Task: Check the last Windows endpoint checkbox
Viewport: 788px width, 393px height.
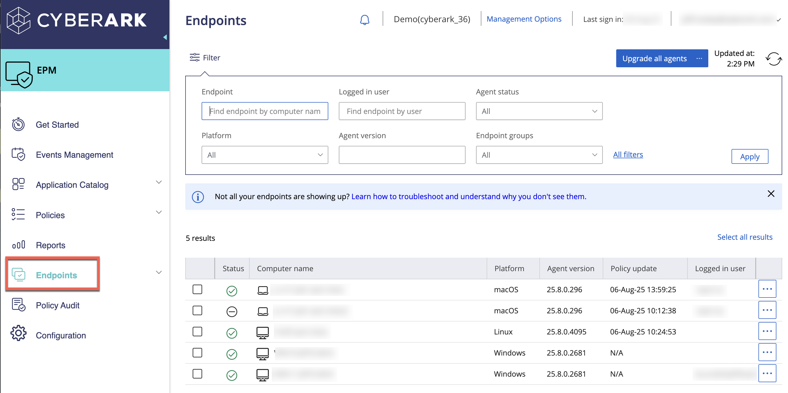Action: coord(198,373)
